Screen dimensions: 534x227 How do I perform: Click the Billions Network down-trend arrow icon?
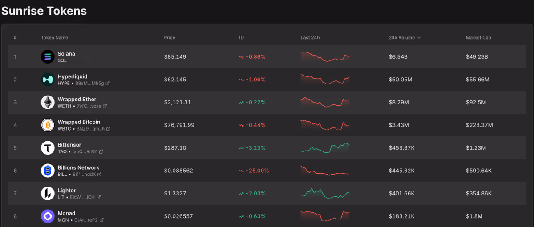pyautogui.click(x=241, y=171)
